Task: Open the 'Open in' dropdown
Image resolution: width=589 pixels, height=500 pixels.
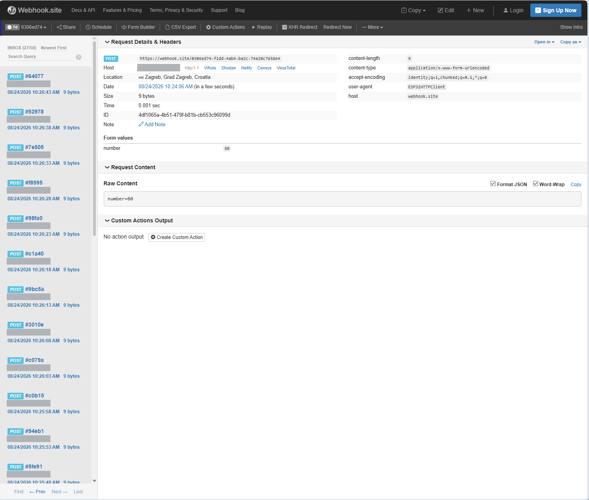Action: tap(544, 42)
